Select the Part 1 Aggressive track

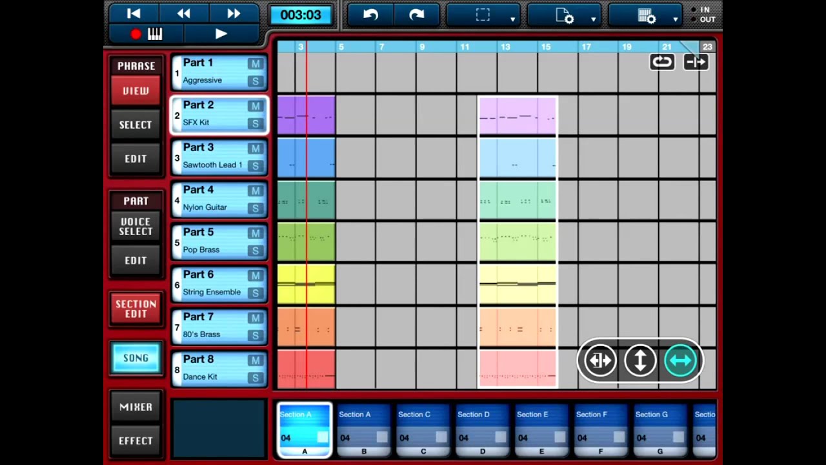[219, 72]
